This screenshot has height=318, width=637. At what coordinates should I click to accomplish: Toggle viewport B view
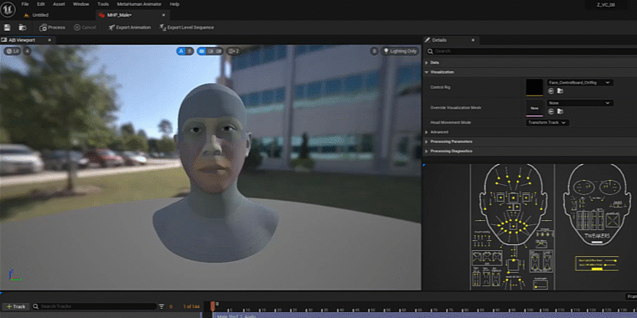[x=189, y=51]
